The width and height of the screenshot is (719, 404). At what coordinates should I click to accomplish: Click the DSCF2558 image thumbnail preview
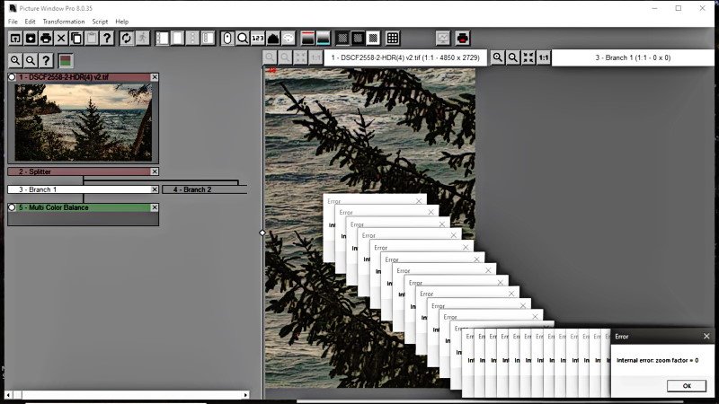(x=82, y=121)
